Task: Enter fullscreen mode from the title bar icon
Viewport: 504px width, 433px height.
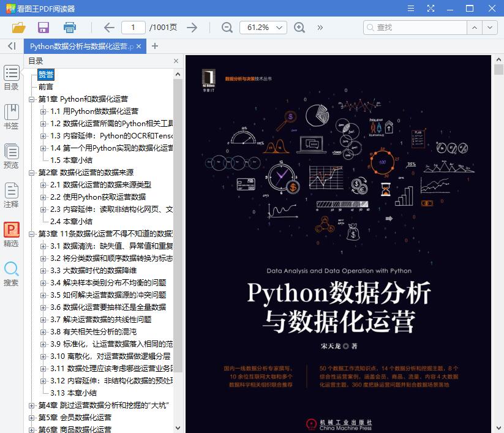Action: (431, 9)
